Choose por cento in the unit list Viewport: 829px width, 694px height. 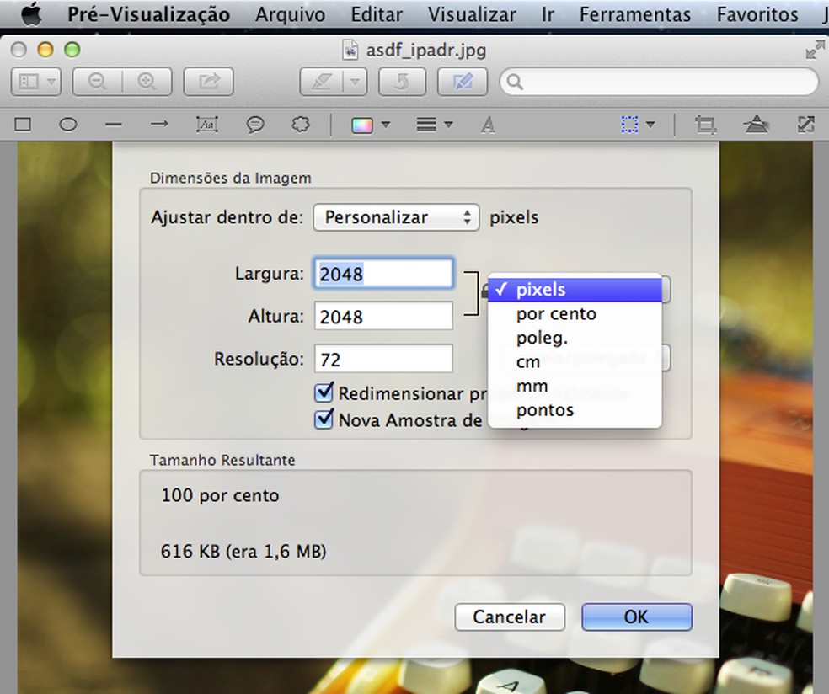575,314
